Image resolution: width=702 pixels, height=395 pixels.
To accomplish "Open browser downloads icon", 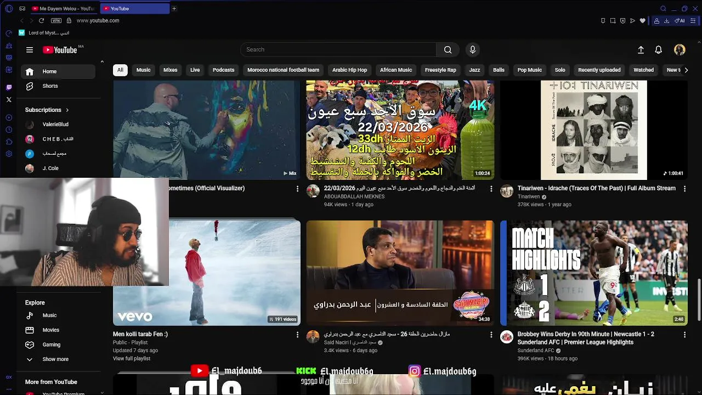I will click(666, 21).
